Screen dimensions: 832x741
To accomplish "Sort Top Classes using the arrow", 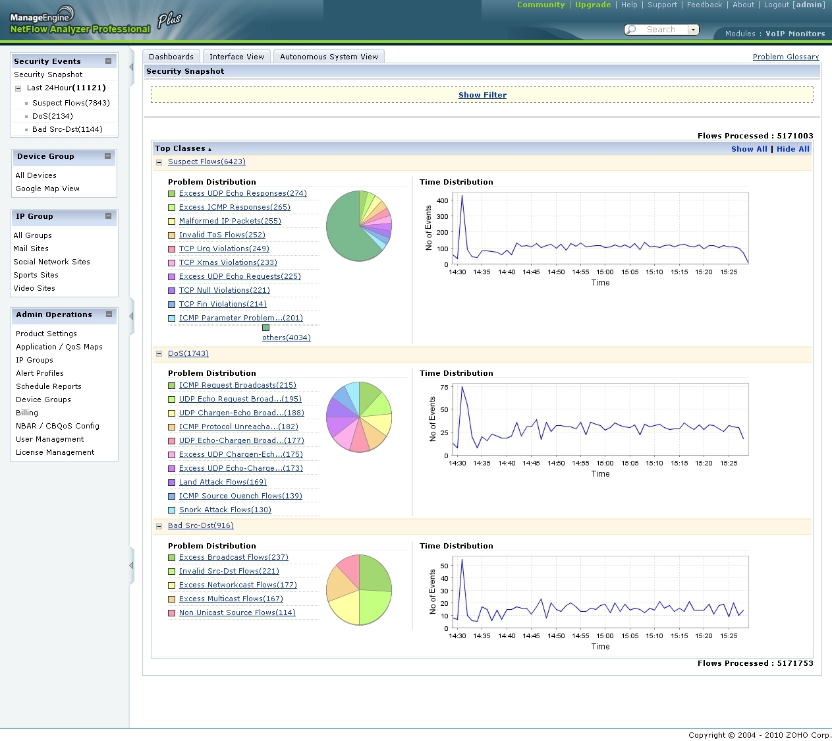I will (209, 150).
